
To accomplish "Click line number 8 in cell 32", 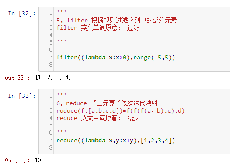I will coord(51,65).
